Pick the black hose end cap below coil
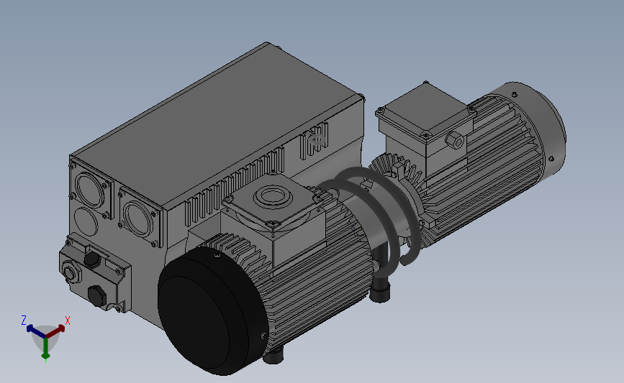 pos(380,291)
